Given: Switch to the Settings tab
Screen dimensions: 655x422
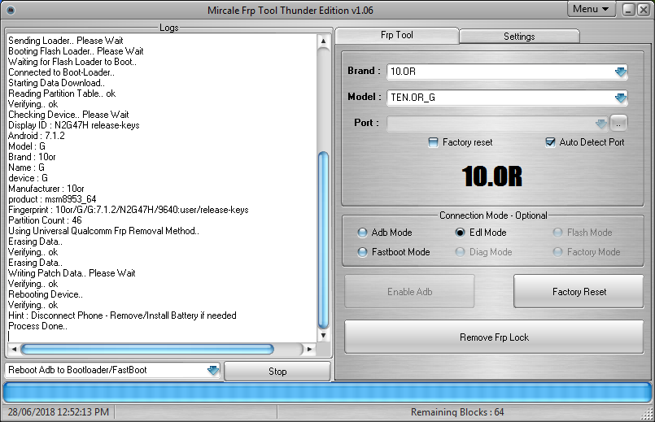Looking at the screenshot, I should [x=519, y=37].
